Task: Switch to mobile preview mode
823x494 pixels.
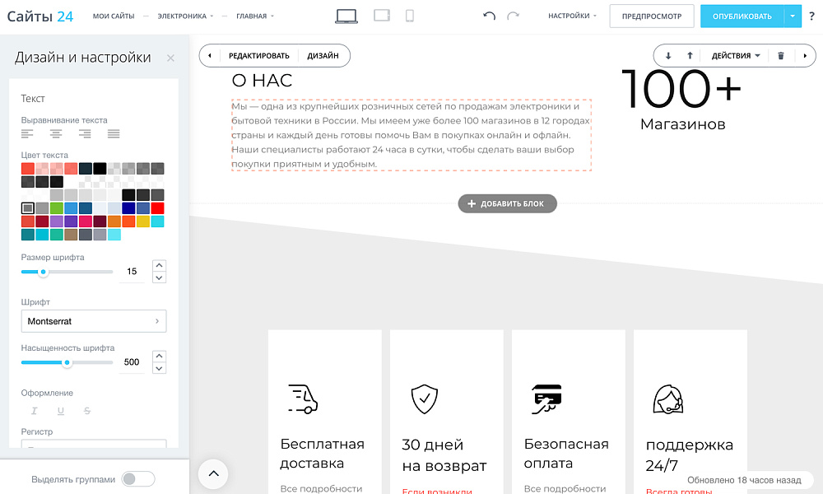Action: [x=409, y=14]
